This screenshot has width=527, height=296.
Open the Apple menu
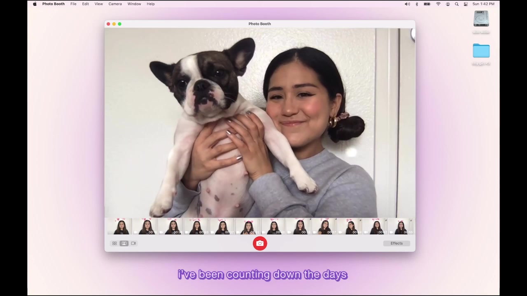pyautogui.click(x=35, y=4)
